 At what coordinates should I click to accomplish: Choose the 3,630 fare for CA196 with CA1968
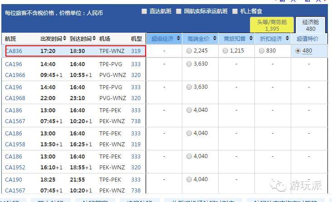click(x=189, y=87)
